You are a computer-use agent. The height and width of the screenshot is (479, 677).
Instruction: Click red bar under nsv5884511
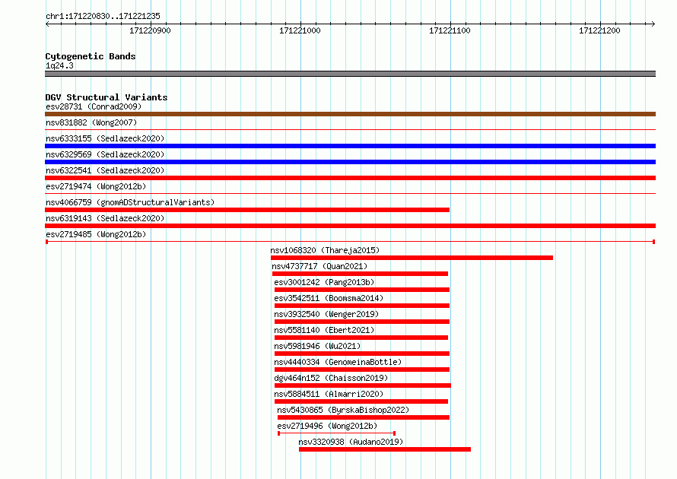click(x=361, y=401)
